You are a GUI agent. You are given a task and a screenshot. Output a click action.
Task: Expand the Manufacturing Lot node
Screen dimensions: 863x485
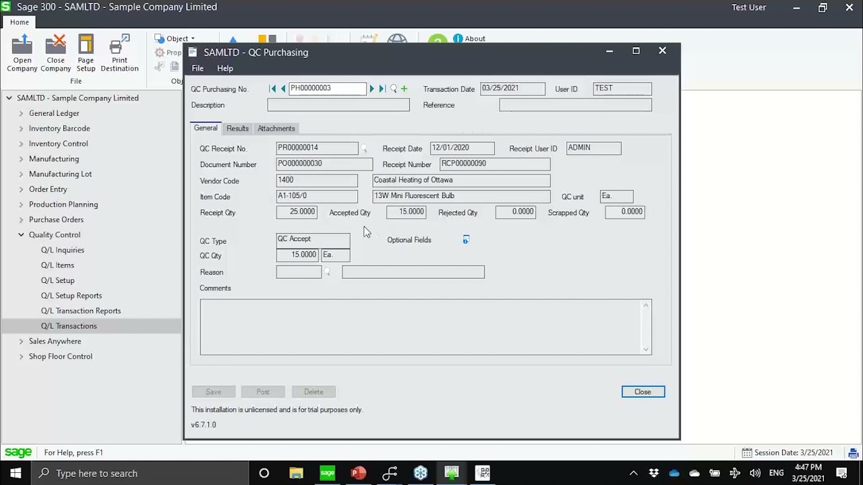click(x=21, y=174)
